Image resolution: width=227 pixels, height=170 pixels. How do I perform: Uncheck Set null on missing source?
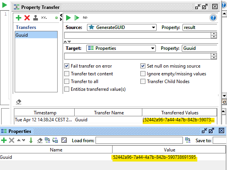coord(143,66)
